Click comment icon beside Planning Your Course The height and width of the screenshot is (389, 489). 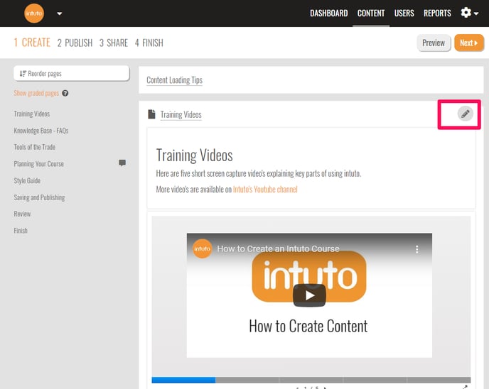pyautogui.click(x=122, y=163)
